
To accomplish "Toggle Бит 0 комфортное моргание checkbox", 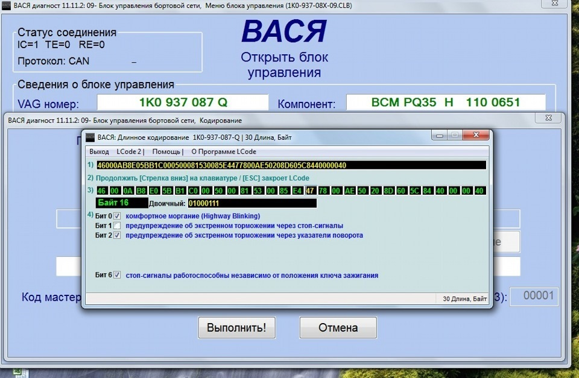I will [x=117, y=216].
